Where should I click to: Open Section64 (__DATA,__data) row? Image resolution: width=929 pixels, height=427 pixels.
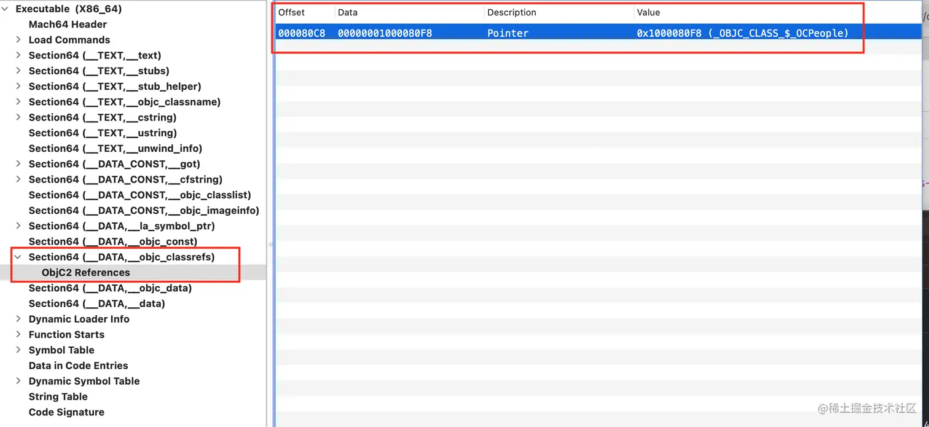pyautogui.click(x=97, y=304)
